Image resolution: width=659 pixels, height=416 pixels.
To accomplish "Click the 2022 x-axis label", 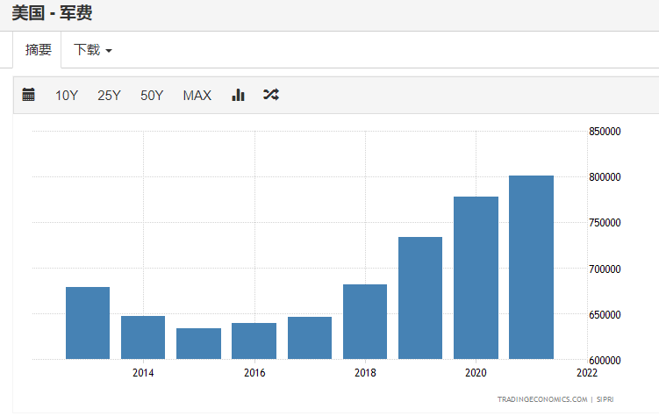I will (x=587, y=373).
